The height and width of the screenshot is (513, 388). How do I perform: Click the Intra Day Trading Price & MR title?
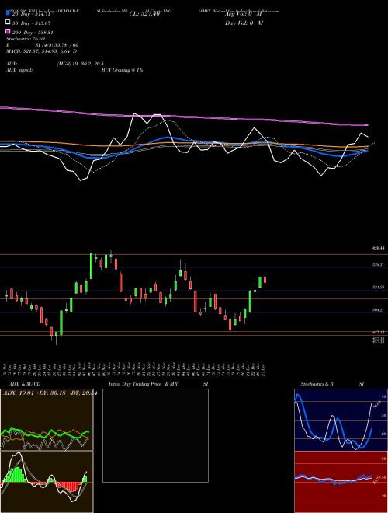[143, 384]
